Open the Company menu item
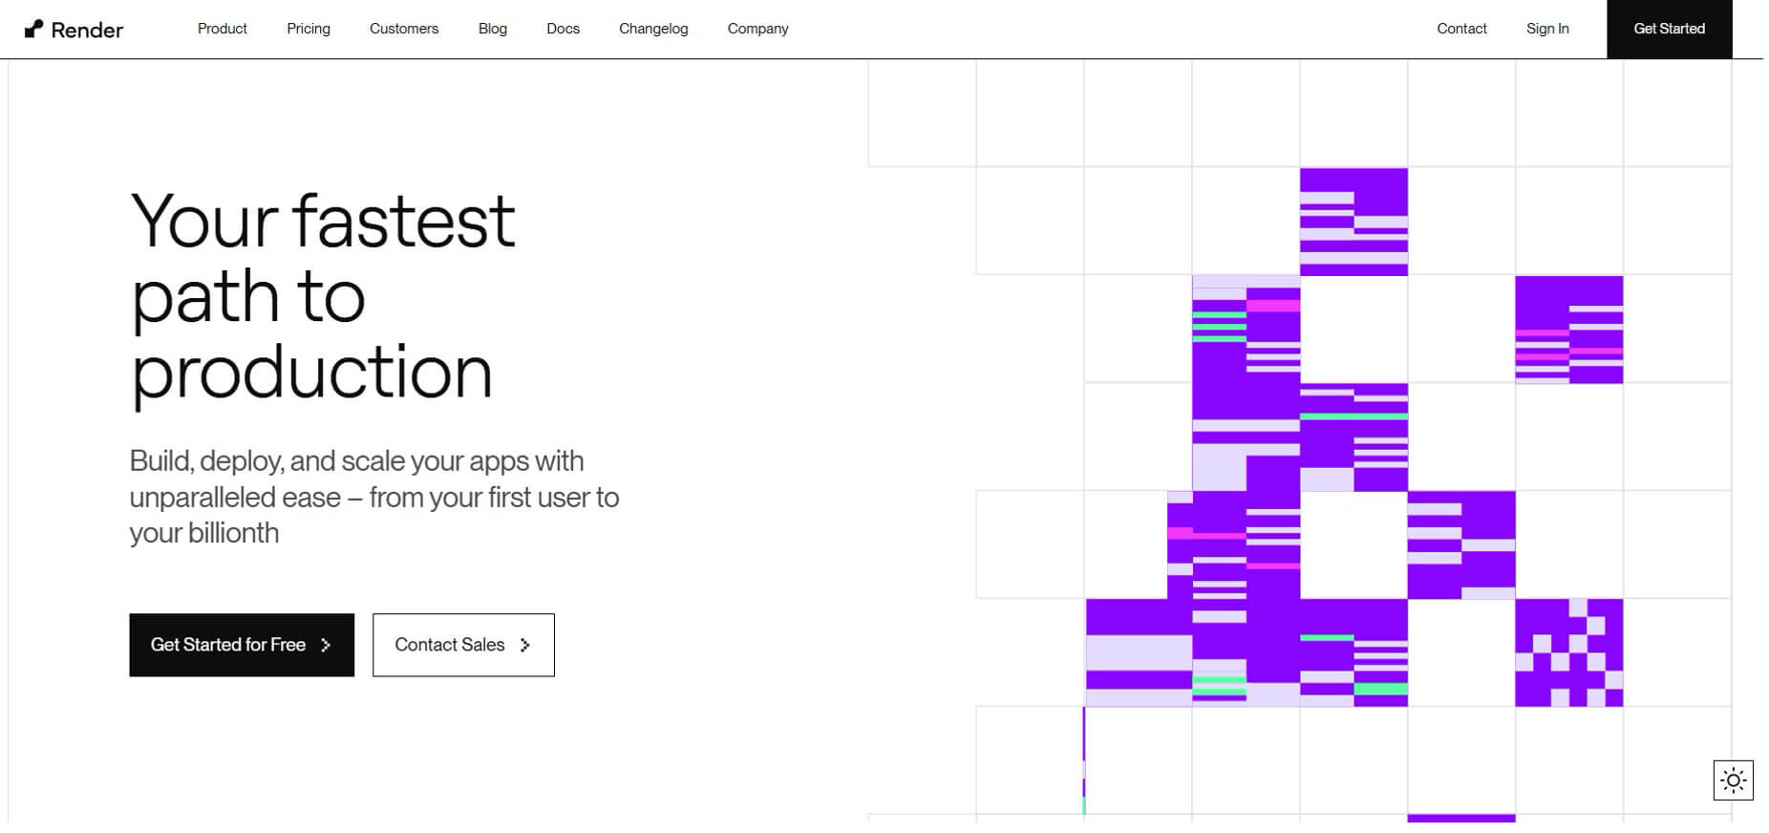Image resolution: width=1769 pixels, height=833 pixels. coord(757,29)
